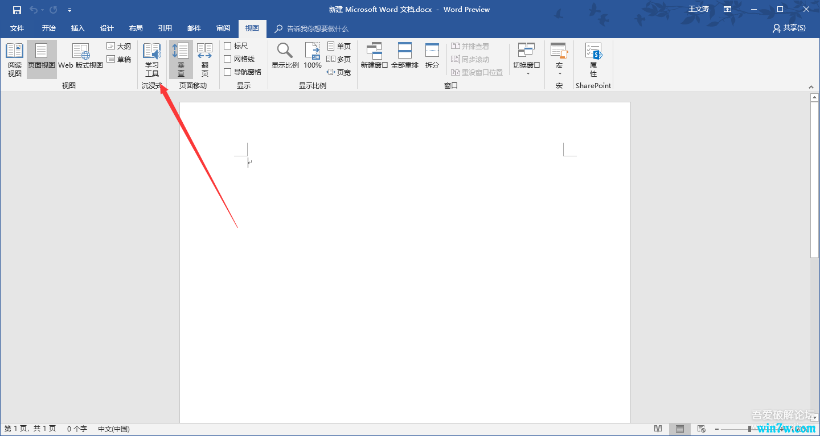Click the account name 王文涛

click(699, 9)
